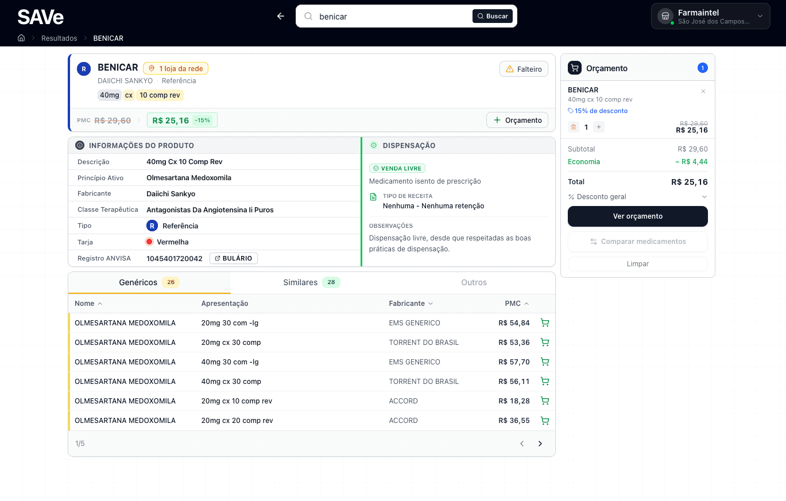Open the BULÁRIO link
The image size is (786, 501).
[x=234, y=259]
